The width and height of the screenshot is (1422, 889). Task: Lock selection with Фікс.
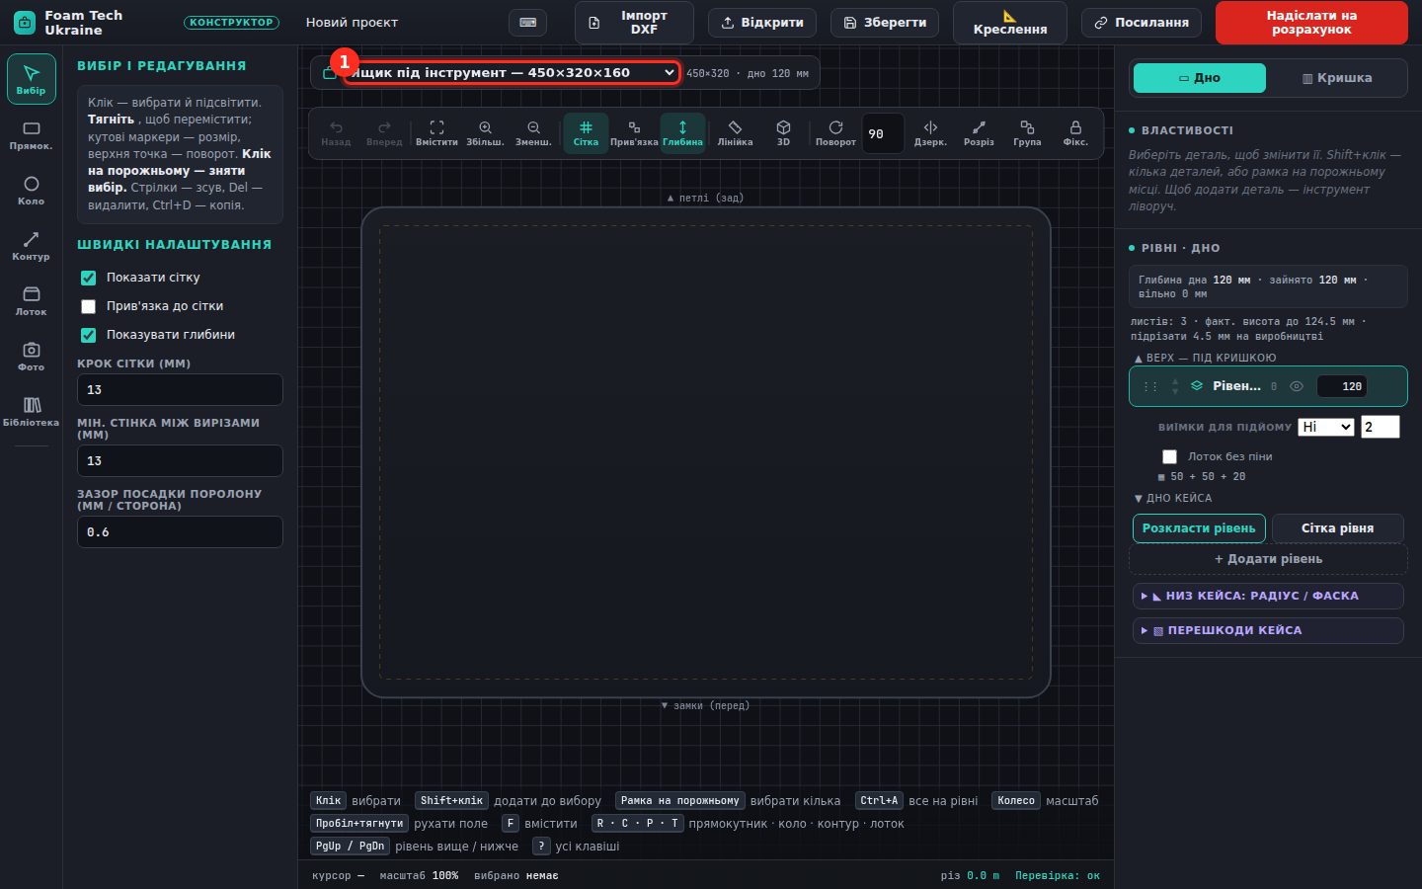[1075, 133]
